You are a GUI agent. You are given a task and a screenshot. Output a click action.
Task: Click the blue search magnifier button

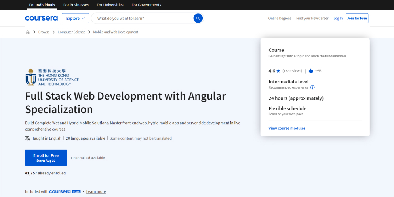198,18
